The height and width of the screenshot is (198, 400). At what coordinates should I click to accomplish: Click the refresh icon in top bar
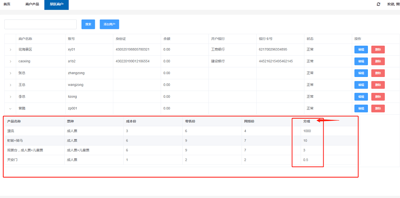[x=379, y=4]
